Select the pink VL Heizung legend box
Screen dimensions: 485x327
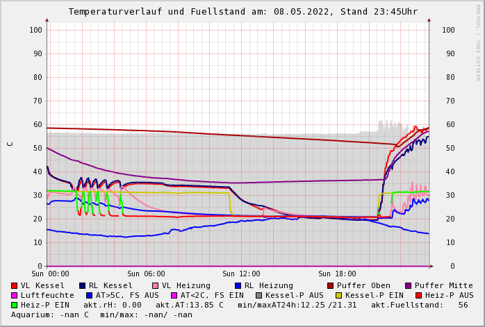click(x=155, y=285)
